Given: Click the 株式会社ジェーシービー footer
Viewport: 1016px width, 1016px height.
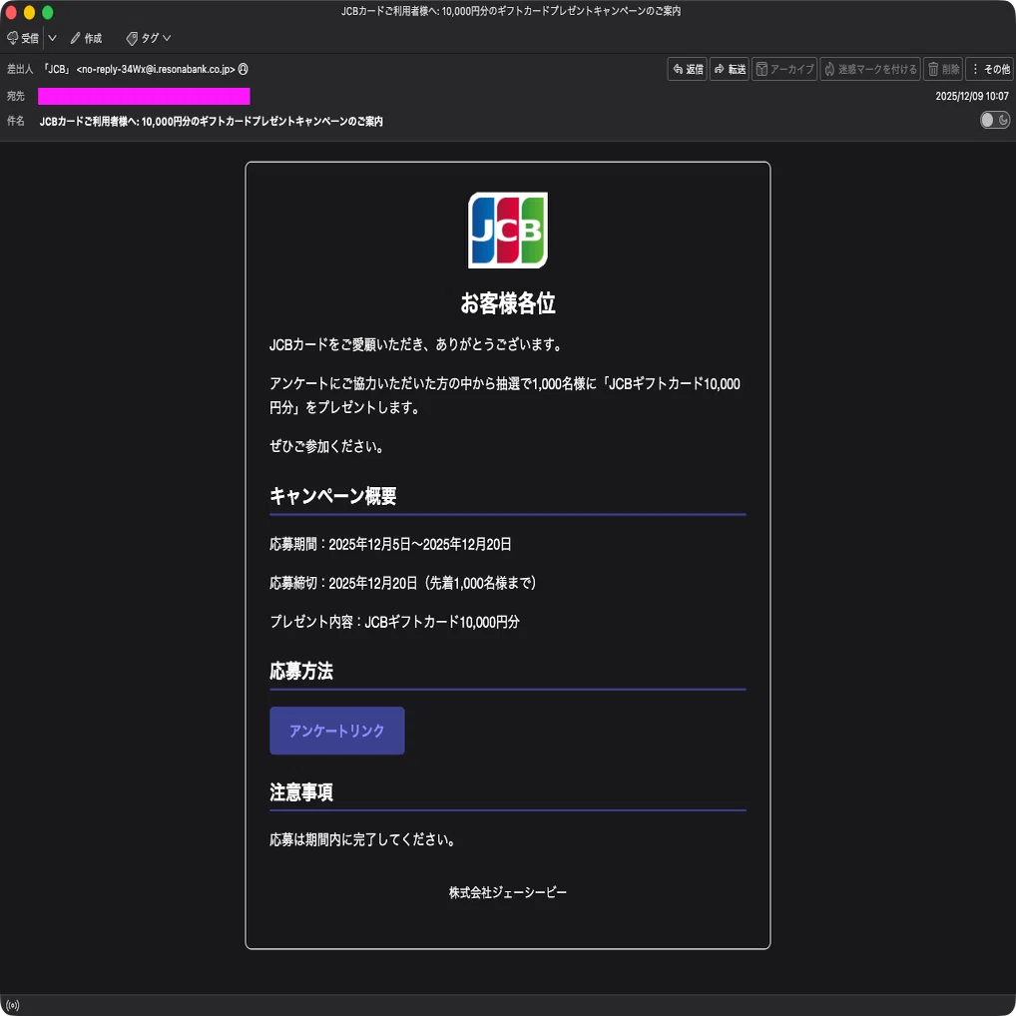Looking at the screenshot, I should (507, 892).
